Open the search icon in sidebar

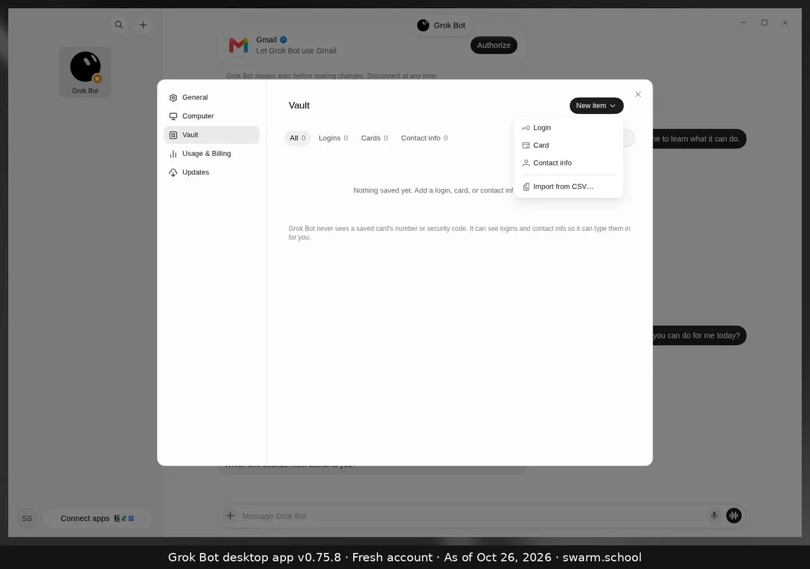119,25
